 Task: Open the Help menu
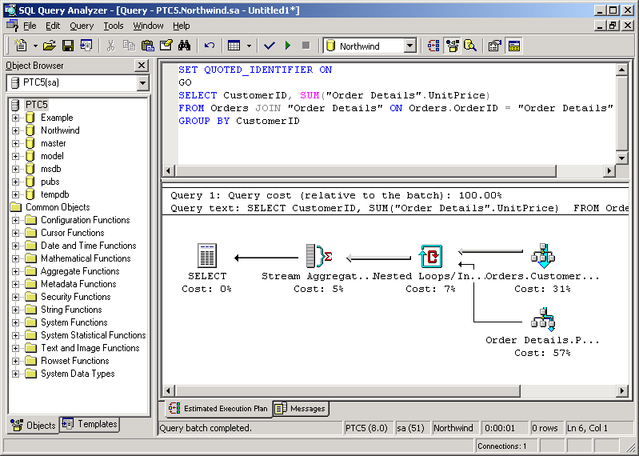click(182, 26)
